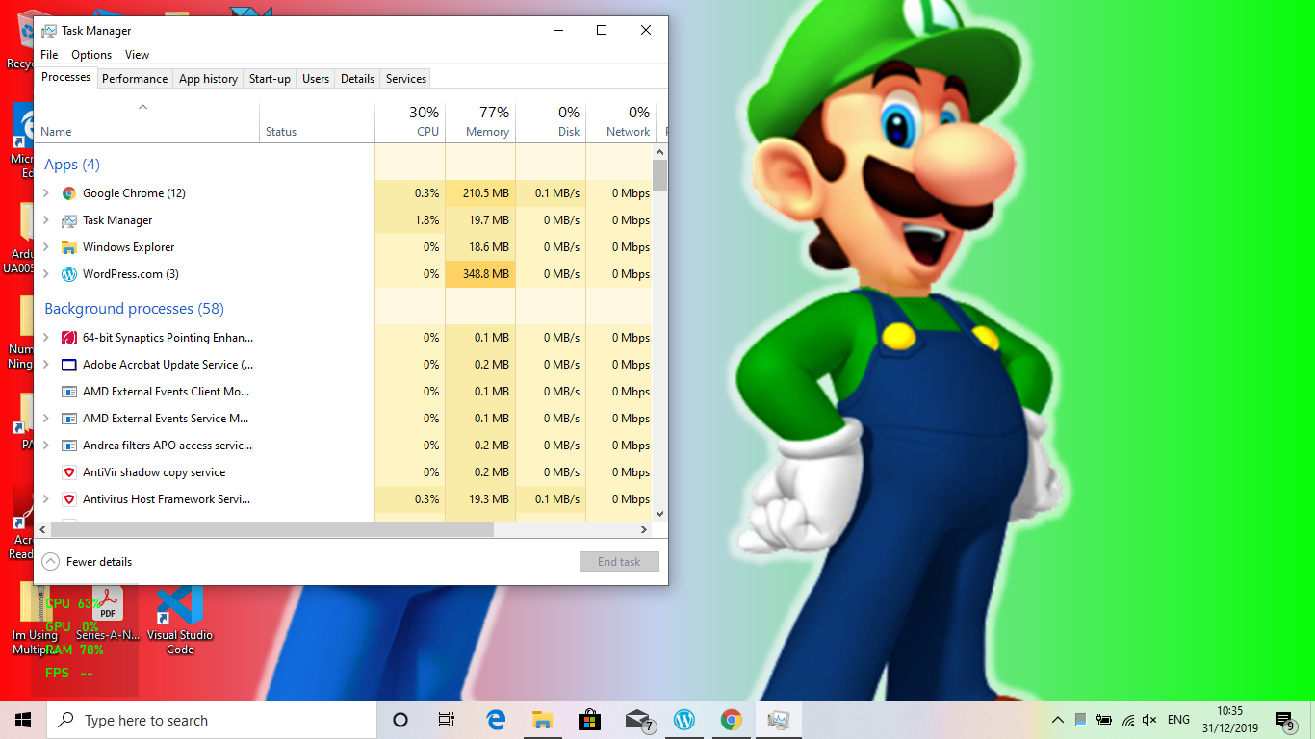This screenshot has width=1315, height=739.
Task: Open the Services tab
Action: click(406, 79)
